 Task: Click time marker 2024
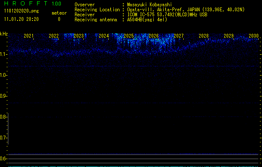click(x=104, y=36)
